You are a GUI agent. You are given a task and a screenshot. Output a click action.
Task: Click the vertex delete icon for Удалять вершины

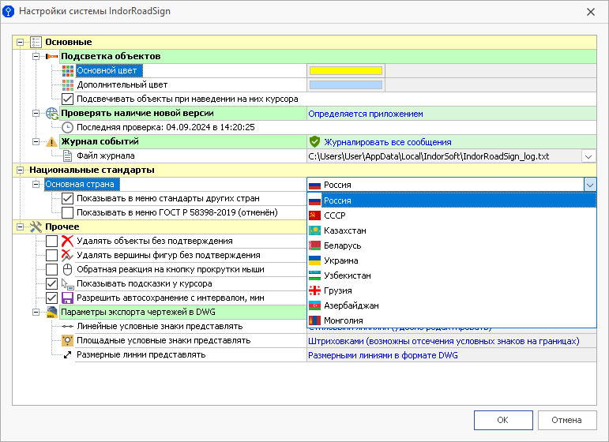[68, 255]
